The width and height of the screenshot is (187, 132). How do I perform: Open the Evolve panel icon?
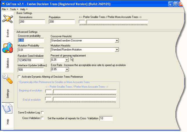[7, 19]
